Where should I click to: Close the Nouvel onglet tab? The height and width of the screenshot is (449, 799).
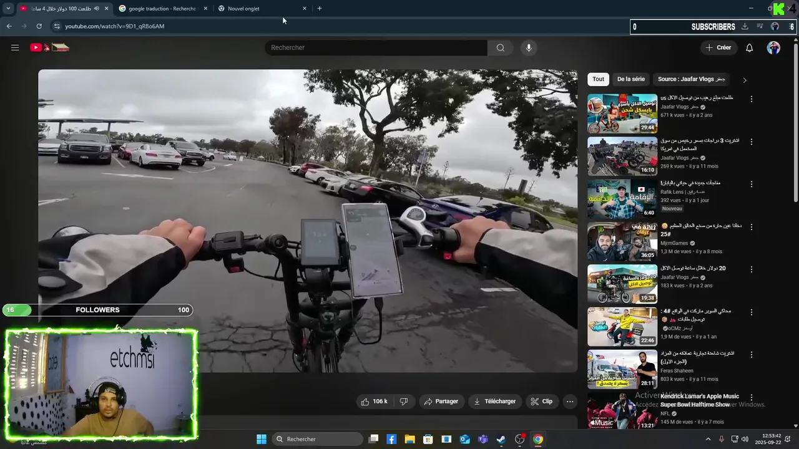point(305,9)
